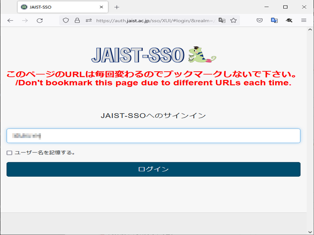The width and height of the screenshot is (314, 235).
Task: Click the JAIST-SSO logo image
Action: pos(153,55)
